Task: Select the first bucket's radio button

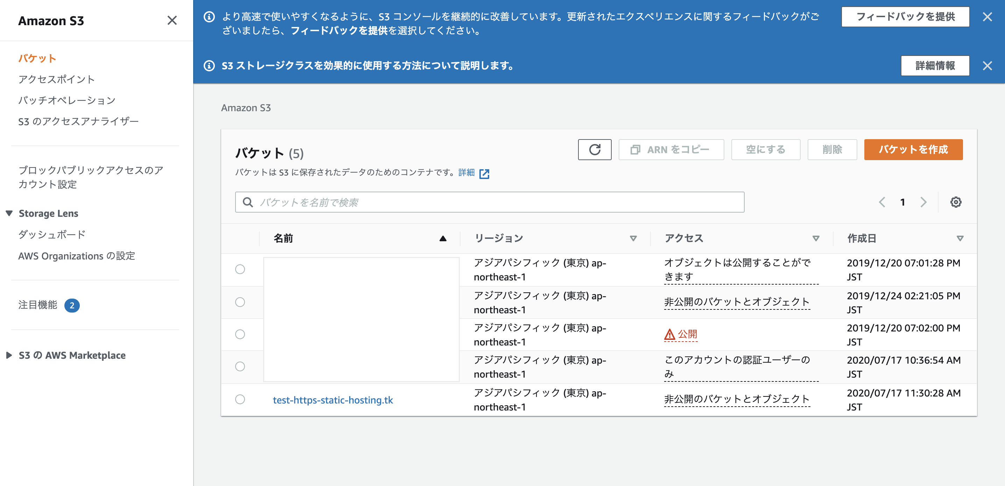Action: click(x=240, y=269)
